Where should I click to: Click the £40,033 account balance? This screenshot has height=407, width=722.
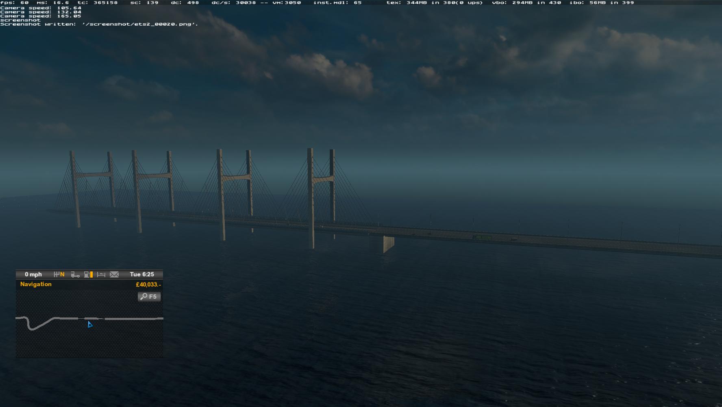[x=148, y=284]
